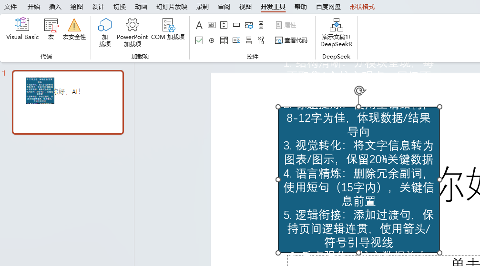Switch to the 审阅 tab

tap(224, 7)
